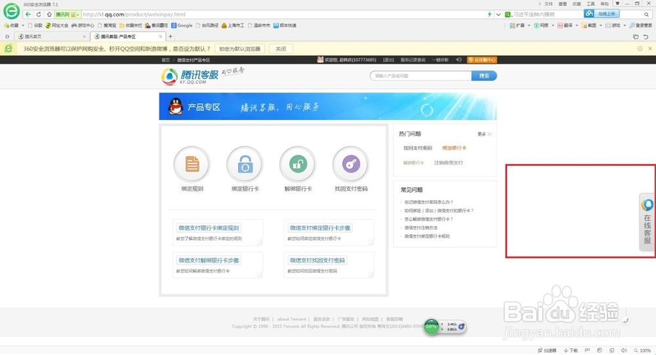Click the 关闭 button in the yellow bar
The width and height of the screenshot is (656, 355).
point(281,49)
